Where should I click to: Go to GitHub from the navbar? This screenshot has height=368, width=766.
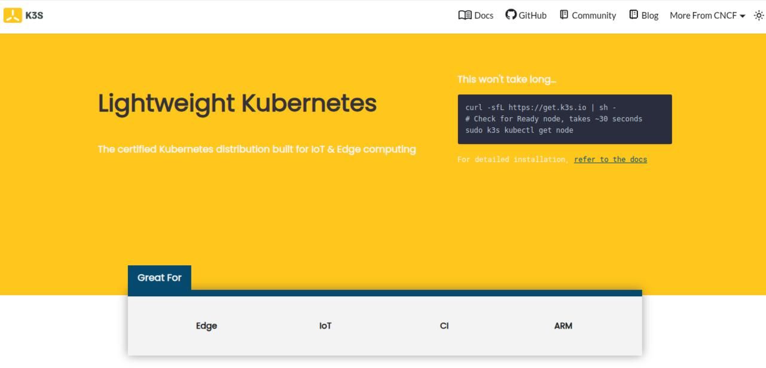[x=526, y=16]
